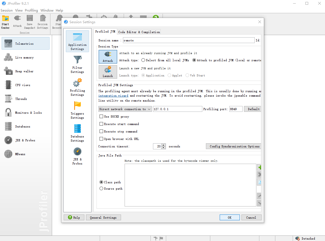Click the flag icon in status bar
Screen dimensions: 325x241
click(x=161, y=238)
